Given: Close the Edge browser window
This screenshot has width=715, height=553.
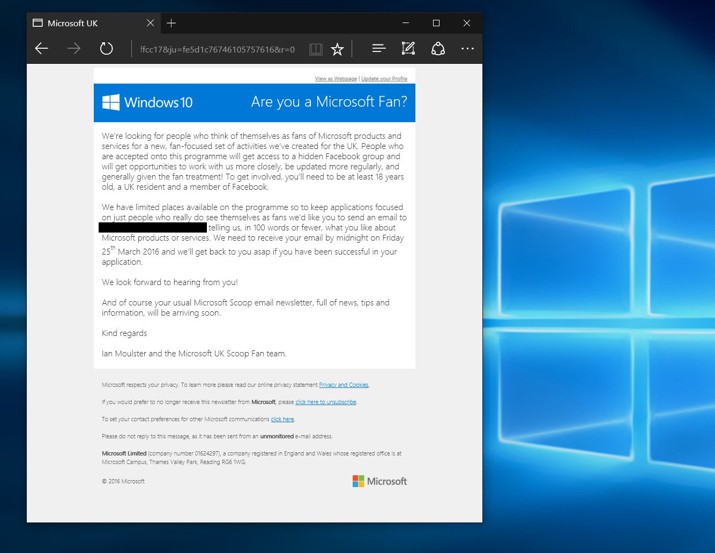Looking at the screenshot, I should click(467, 23).
